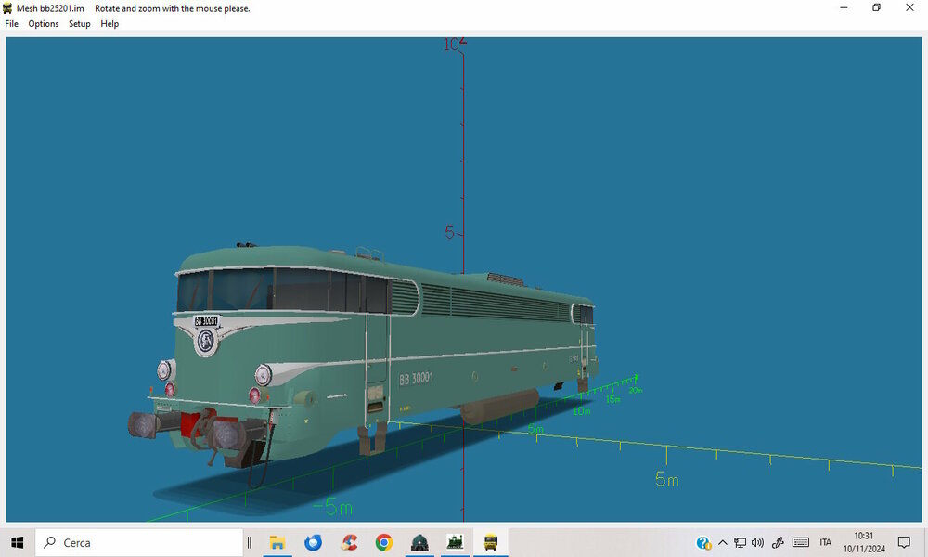Screen dimensions: 928x557
Task: Open the blue Thunderbird mail icon in taskbar
Action: pyautogui.click(x=313, y=542)
